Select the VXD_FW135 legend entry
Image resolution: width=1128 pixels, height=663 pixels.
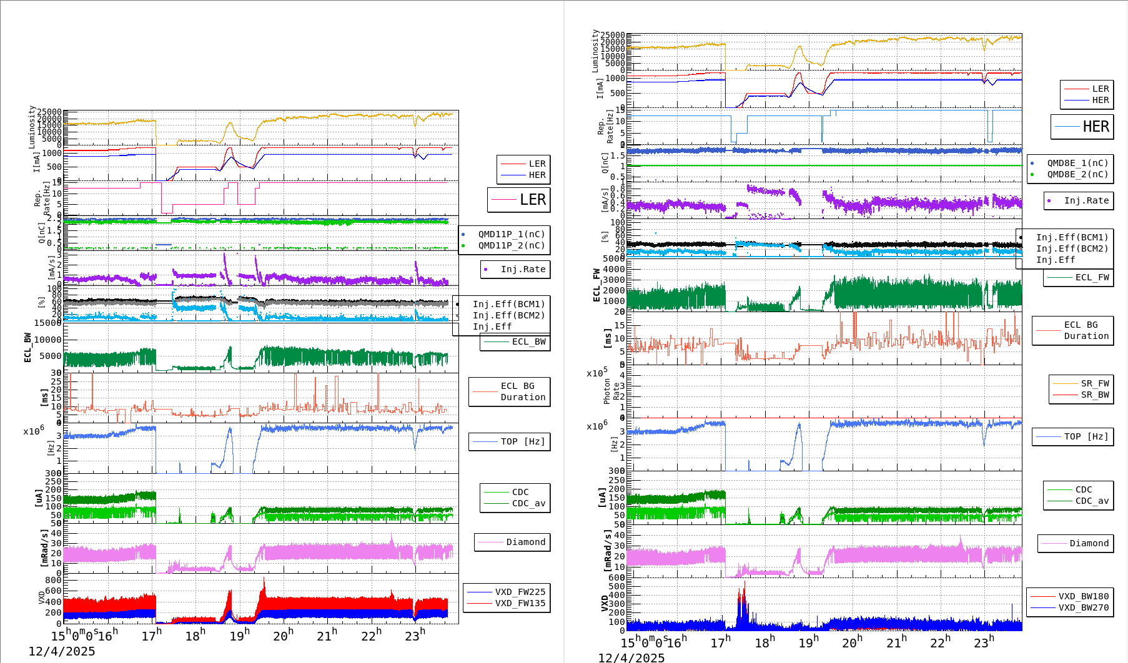[520, 603]
